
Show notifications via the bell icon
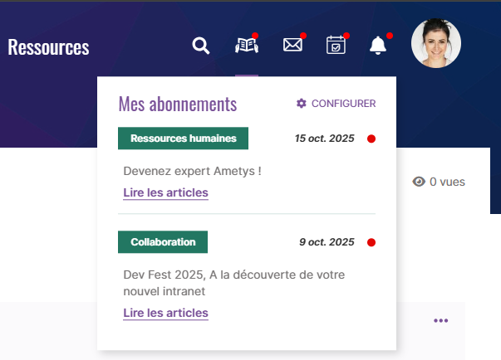coord(379,46)
